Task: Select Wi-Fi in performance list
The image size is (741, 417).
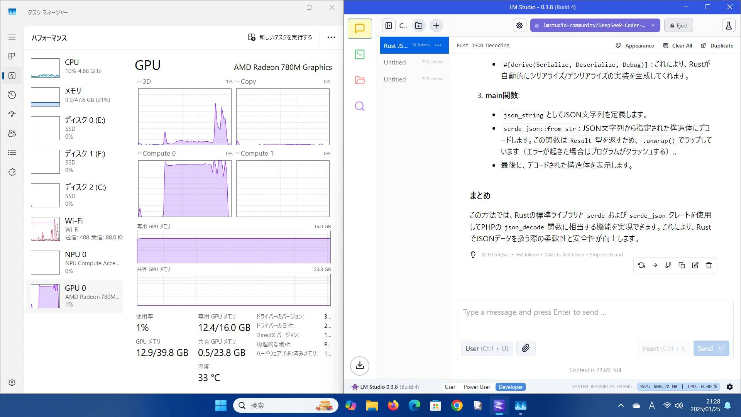Action: [74, 229]
